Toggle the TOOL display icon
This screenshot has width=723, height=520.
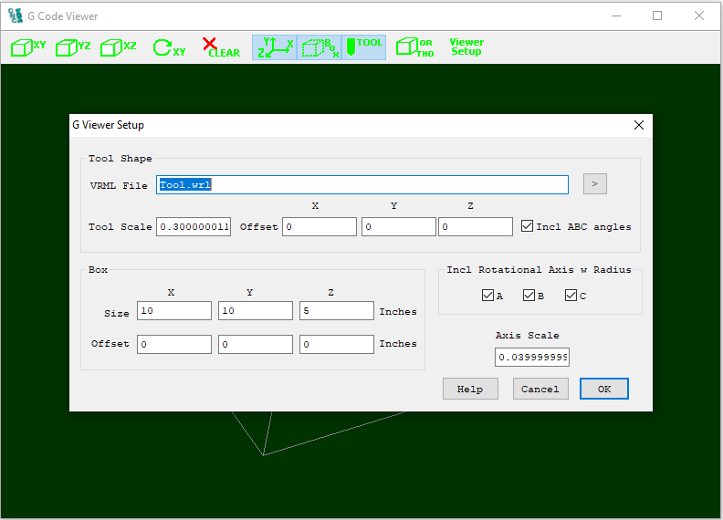tap(364, 47)
